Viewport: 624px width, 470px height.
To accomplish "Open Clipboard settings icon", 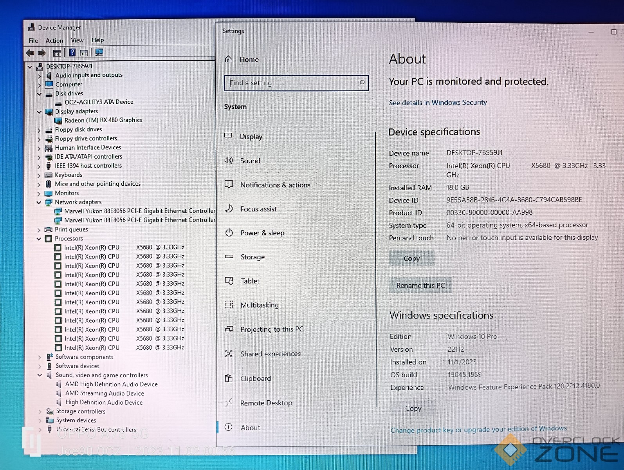I will [x=229, y=378].
